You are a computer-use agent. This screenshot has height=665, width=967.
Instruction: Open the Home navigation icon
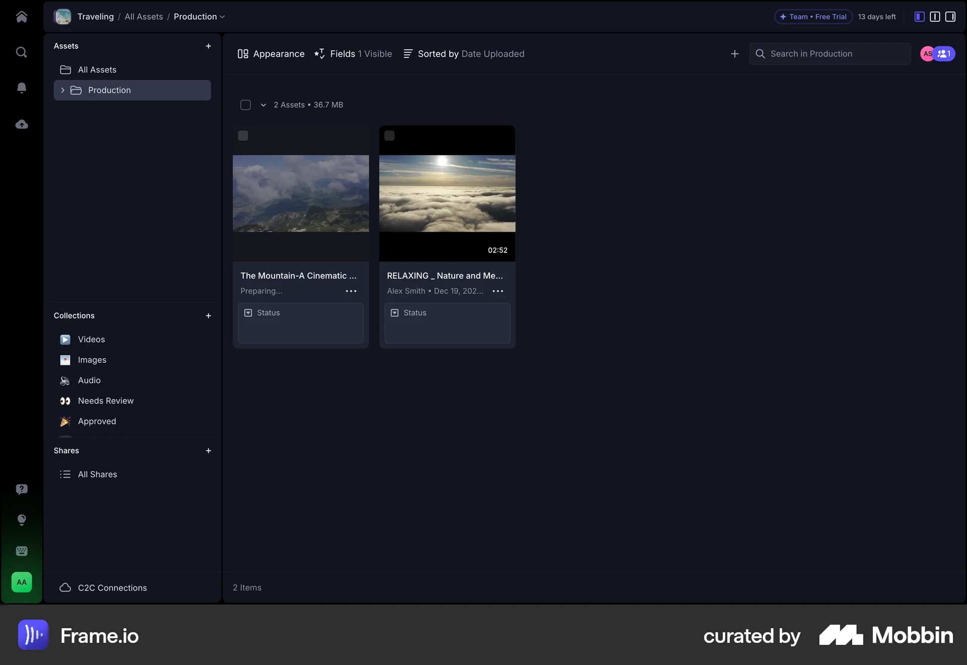(22, 17)
